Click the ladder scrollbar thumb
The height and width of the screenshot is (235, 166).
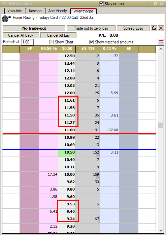(x=161, y=126)
